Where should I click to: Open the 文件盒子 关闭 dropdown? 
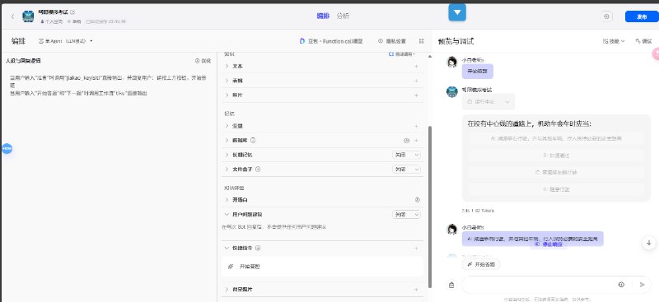pyautogui.click(x=406, y=169)
